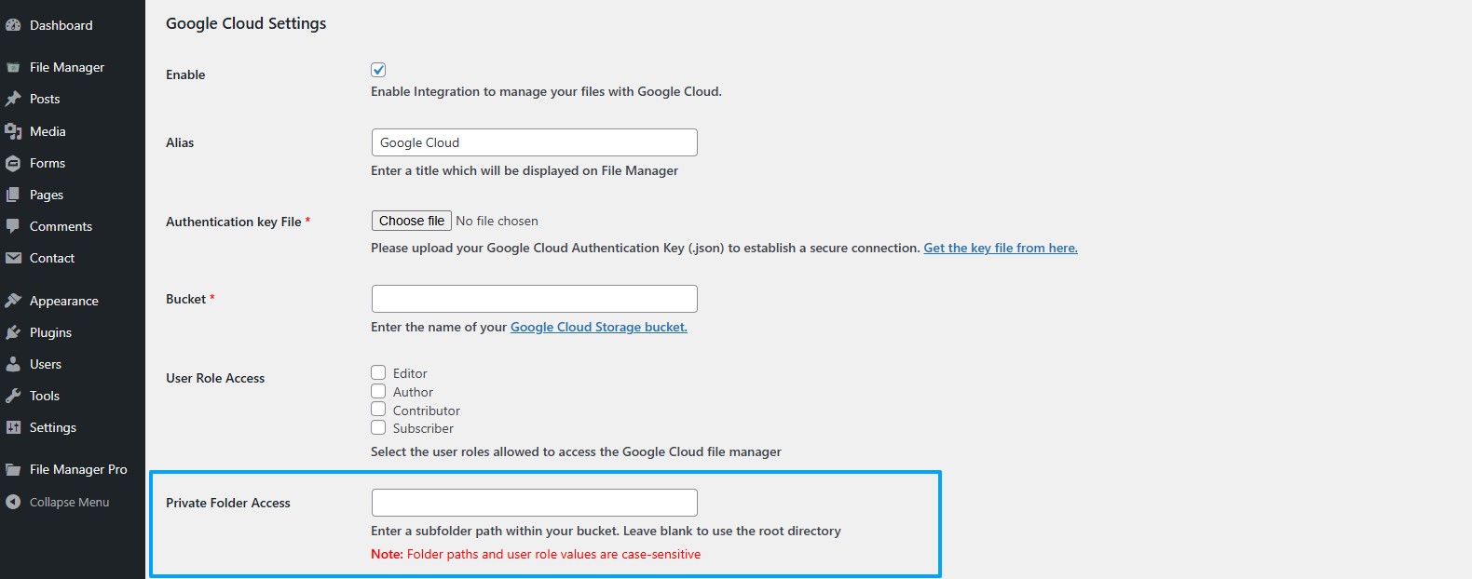Click Collapse Menu label
Screen dimensions: 1472x579
click(x=70, y=502)
